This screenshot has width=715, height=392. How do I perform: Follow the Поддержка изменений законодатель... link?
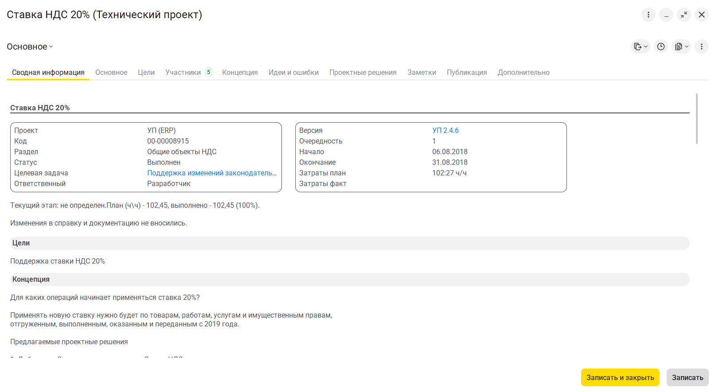pos(211,173)
